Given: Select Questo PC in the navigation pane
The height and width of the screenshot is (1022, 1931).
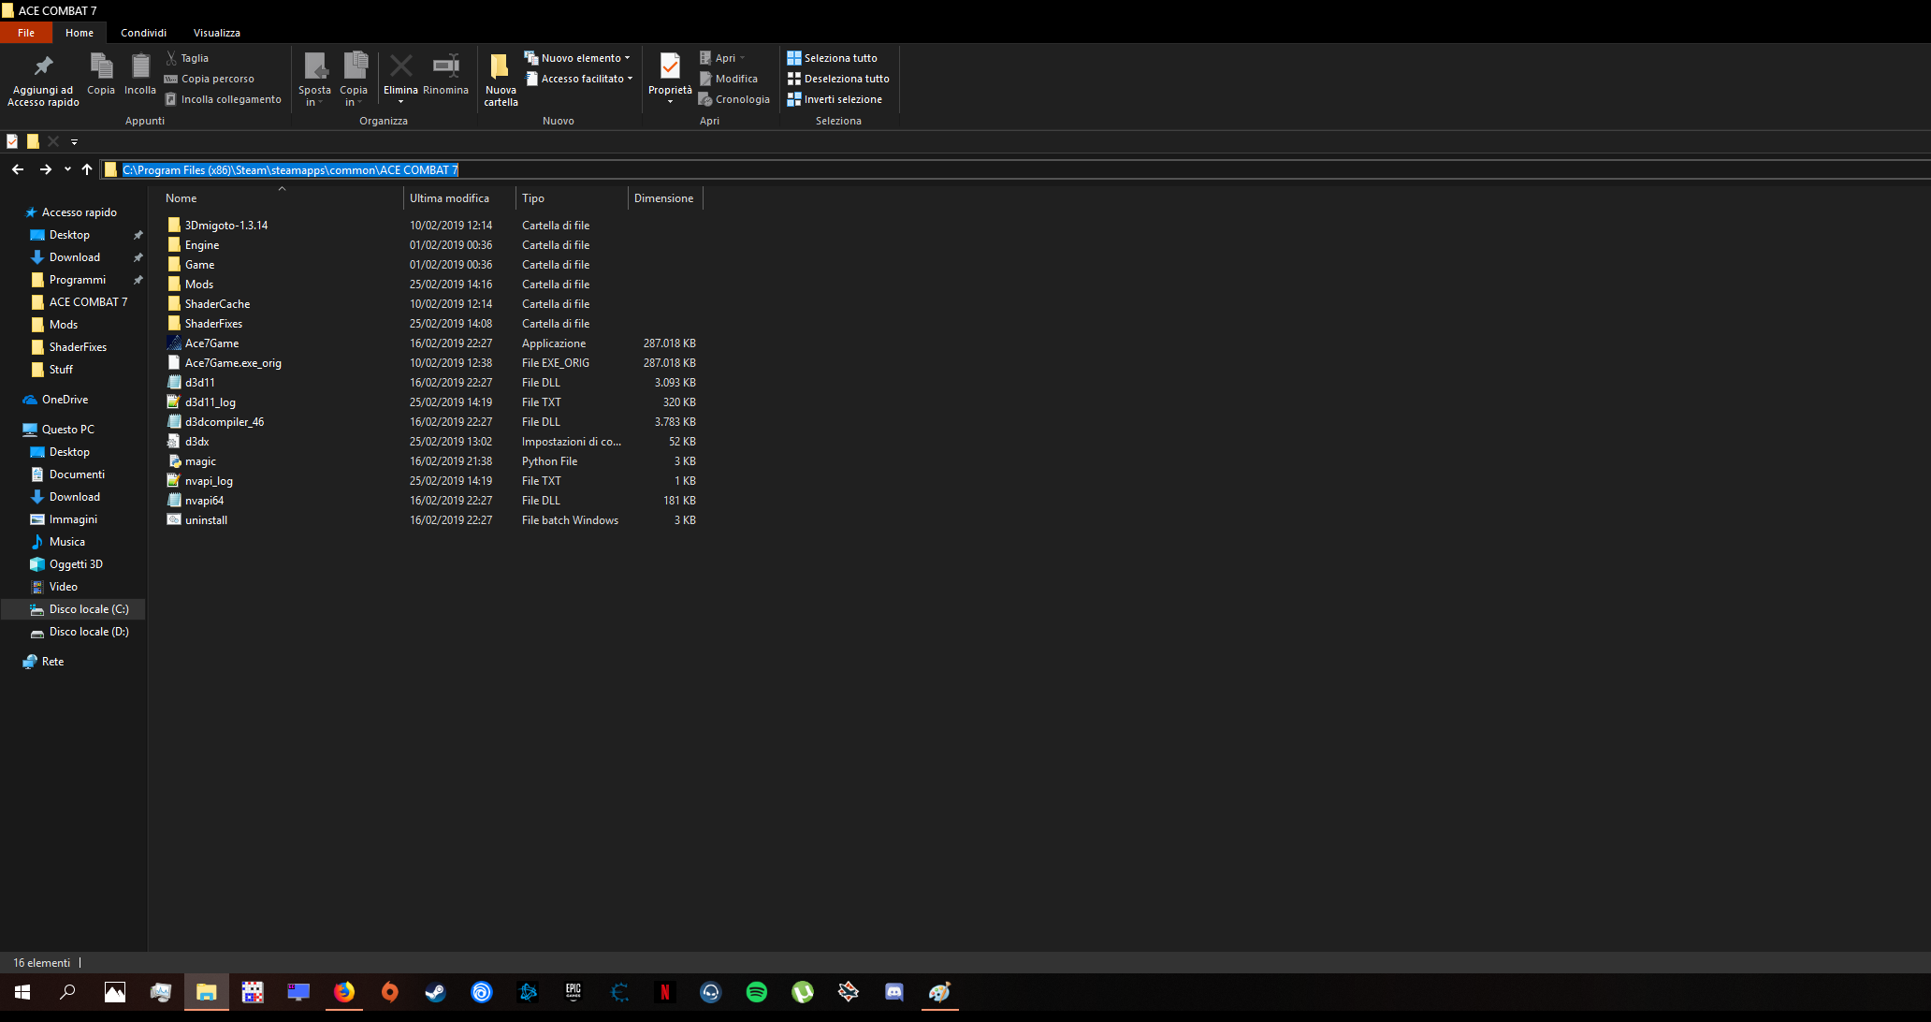Looking at the screenshot, I should [x=67, y=430].
